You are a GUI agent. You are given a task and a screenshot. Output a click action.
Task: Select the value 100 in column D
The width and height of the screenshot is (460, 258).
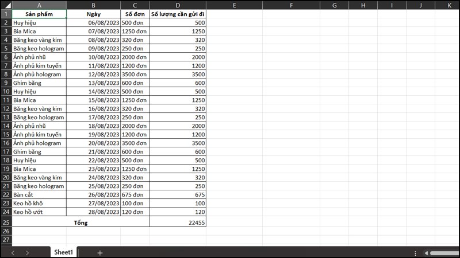[178, 204]
